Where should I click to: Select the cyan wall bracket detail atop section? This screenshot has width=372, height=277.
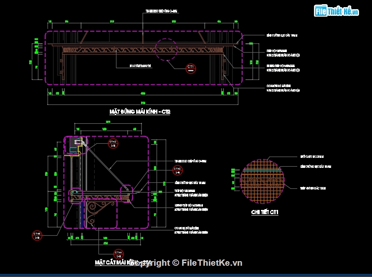click(x=75, y=144)
